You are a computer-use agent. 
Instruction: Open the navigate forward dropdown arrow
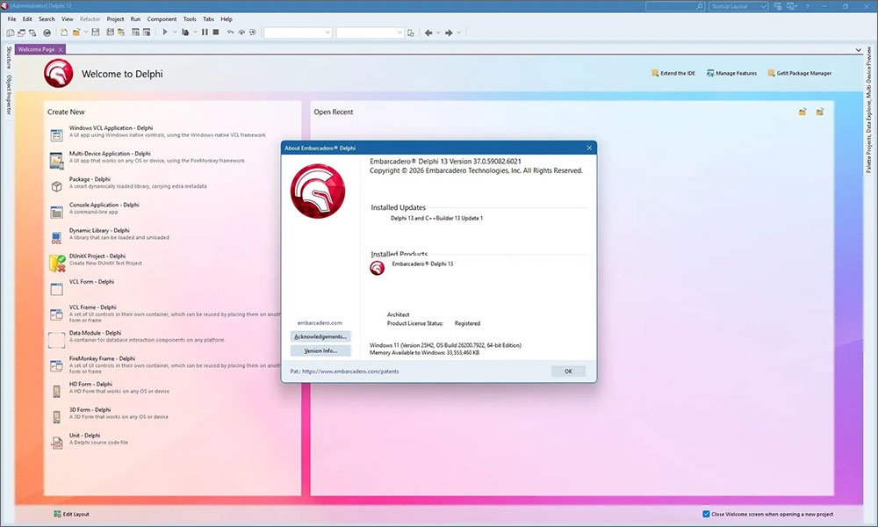[458, 32]
